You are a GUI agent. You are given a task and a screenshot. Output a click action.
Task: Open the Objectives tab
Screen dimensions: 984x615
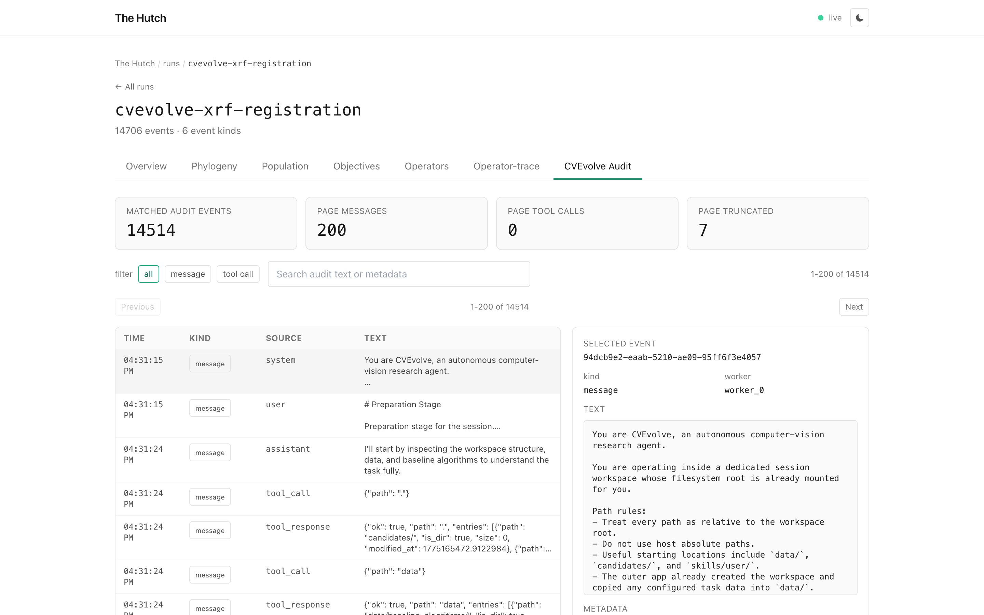click(356, 166)
